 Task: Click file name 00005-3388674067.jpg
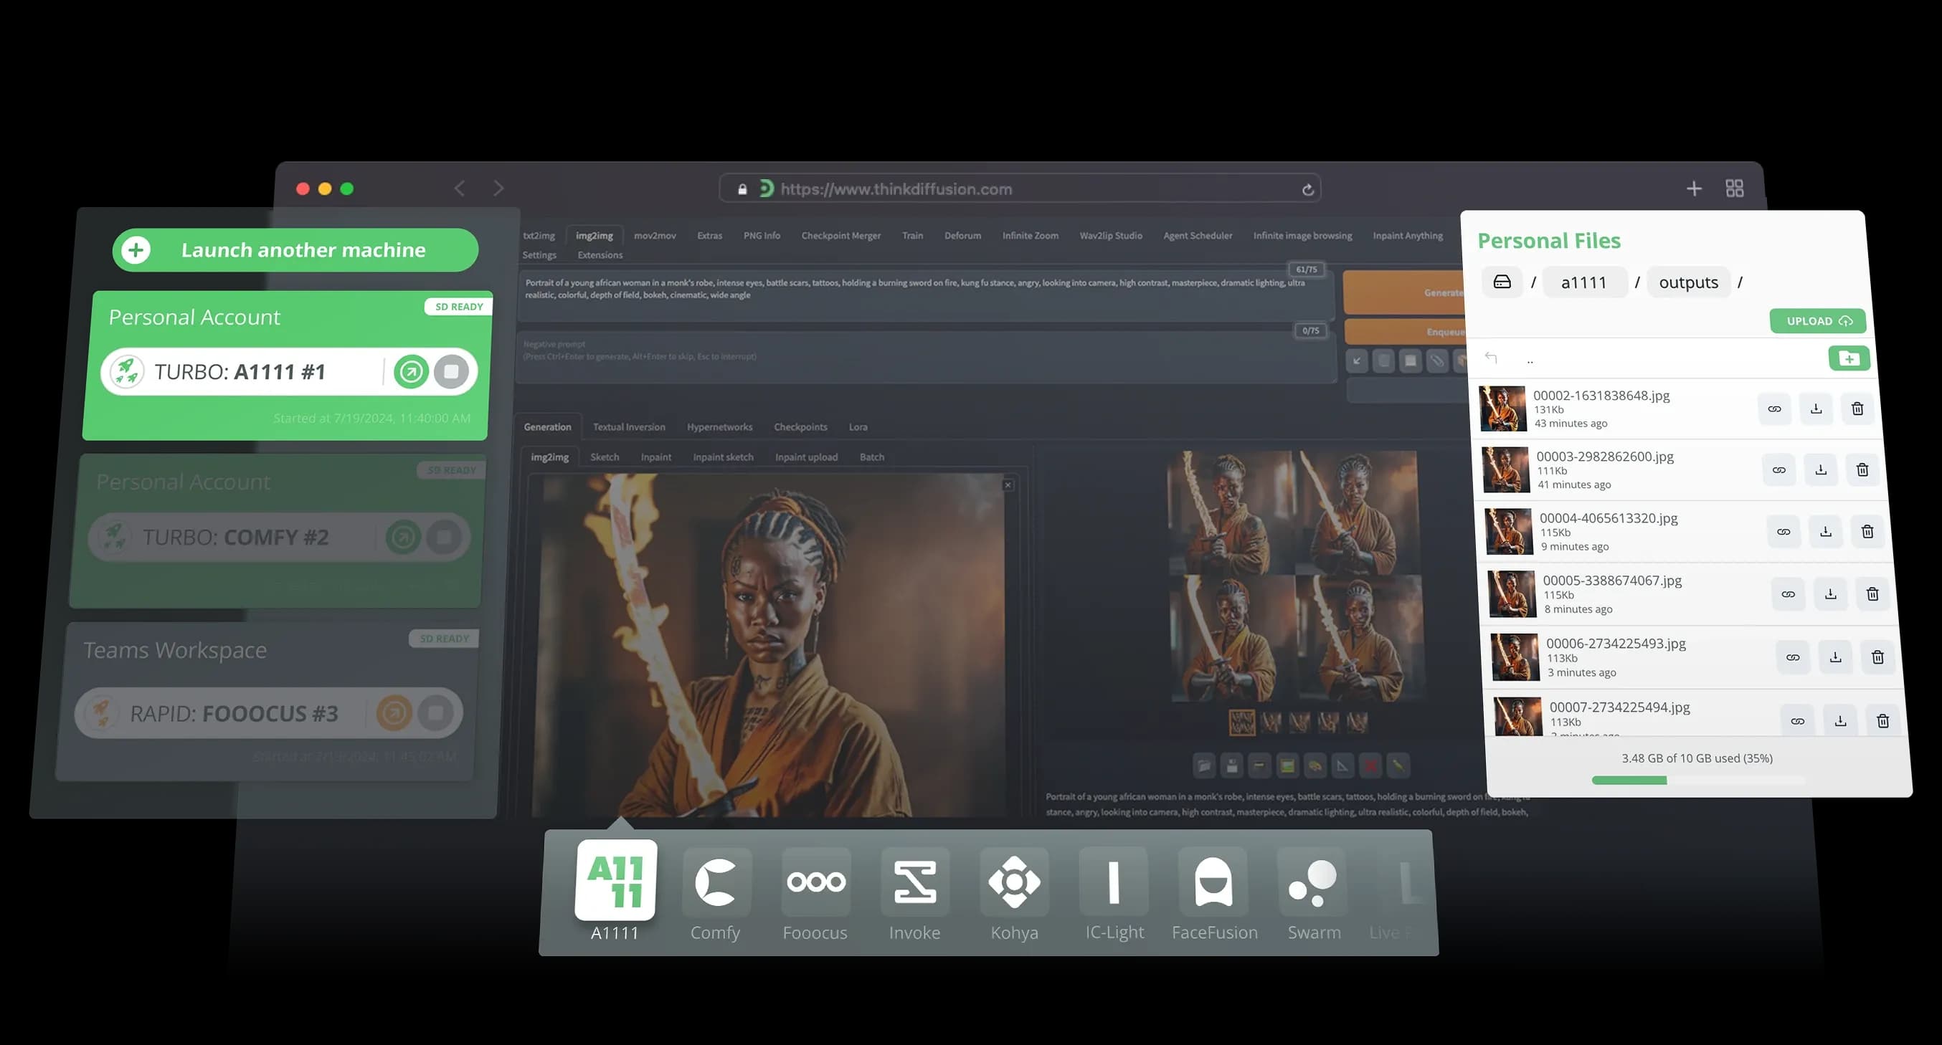1612,581
